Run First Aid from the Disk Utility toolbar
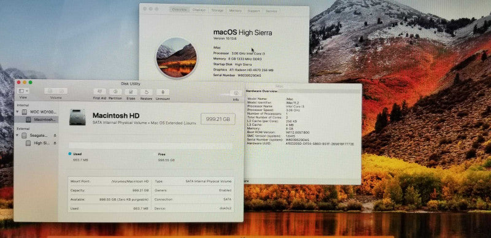 (99, 92)
